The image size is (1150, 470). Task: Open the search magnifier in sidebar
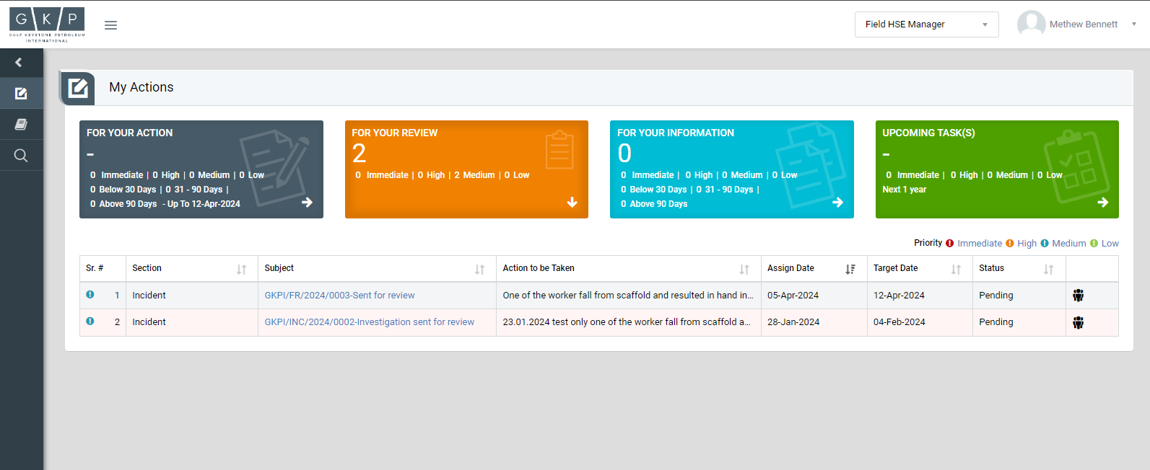point(21,156)
